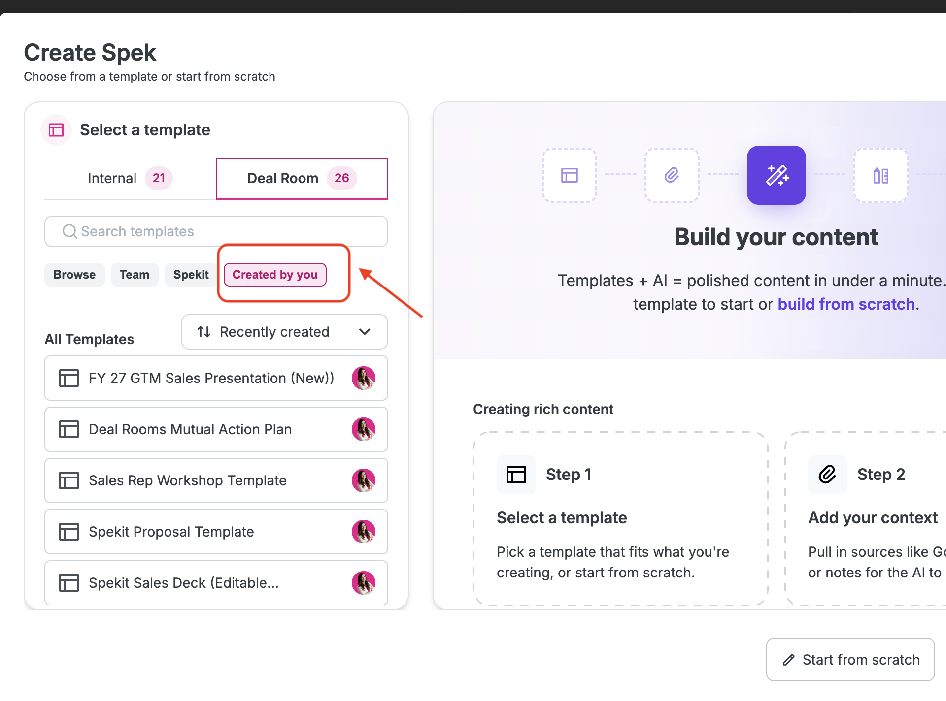Image resolution: width=946 pixels, height=701 pixels.
Task: Click the All Templates heading
Action: pos(89,339)
